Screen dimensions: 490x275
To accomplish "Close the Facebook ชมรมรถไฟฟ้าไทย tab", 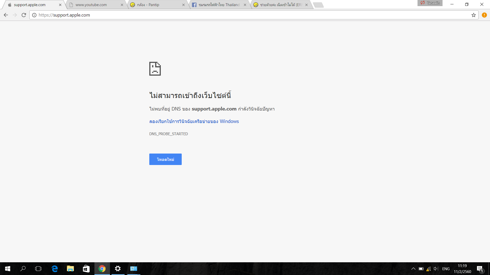I will 245,5.
